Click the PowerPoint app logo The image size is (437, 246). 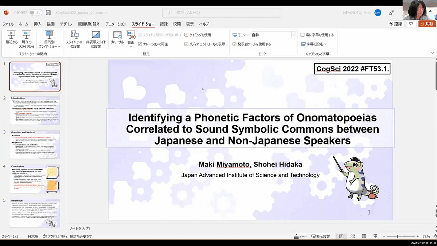[x=6, y=12]
